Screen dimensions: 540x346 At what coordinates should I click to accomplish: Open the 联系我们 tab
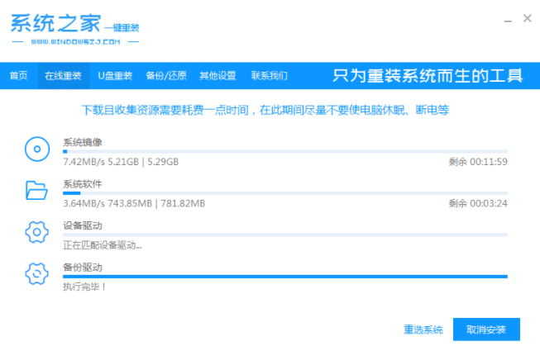(270, 76)
